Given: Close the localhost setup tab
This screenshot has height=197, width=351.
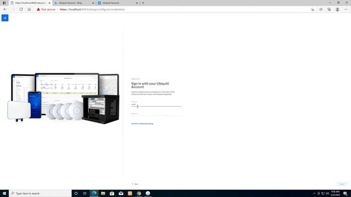Looking at the screenshot, I should 49,3.
